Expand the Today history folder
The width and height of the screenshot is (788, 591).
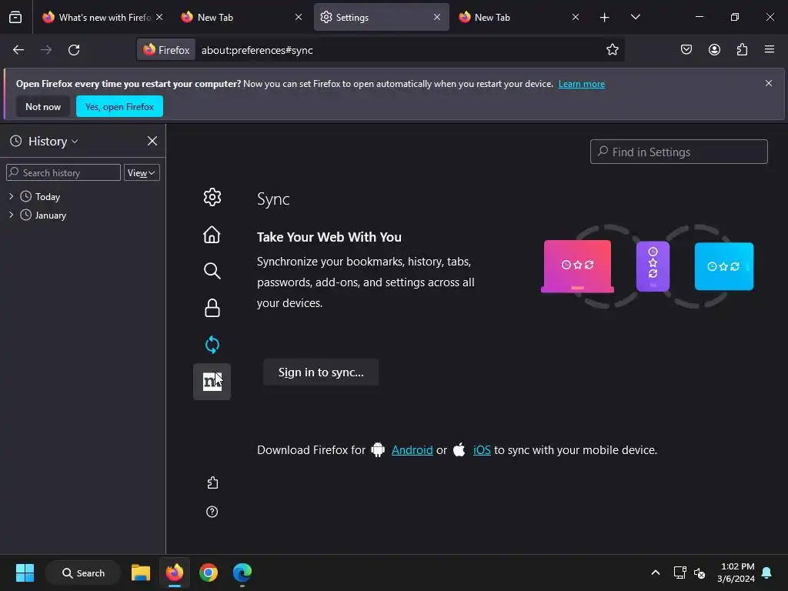(x=11, y=196)
